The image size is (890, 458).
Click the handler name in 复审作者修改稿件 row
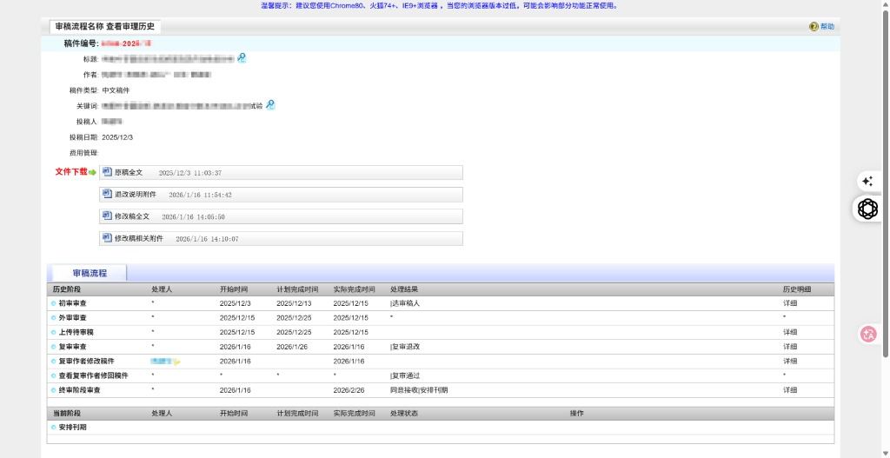click(x=161, y=361)
